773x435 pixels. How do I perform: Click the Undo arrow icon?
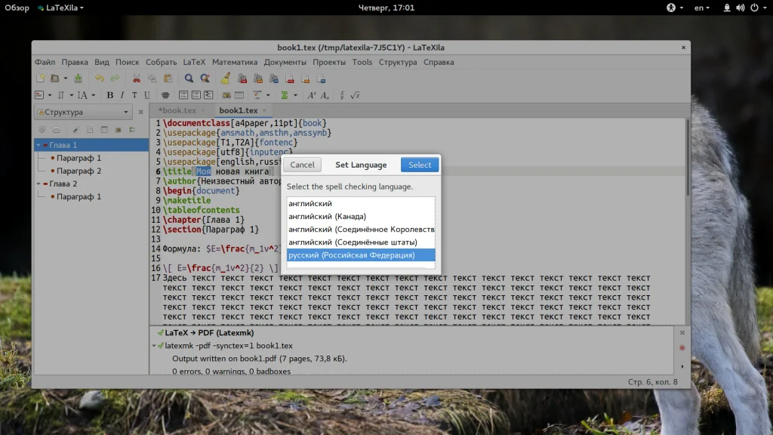pos(100,78)
